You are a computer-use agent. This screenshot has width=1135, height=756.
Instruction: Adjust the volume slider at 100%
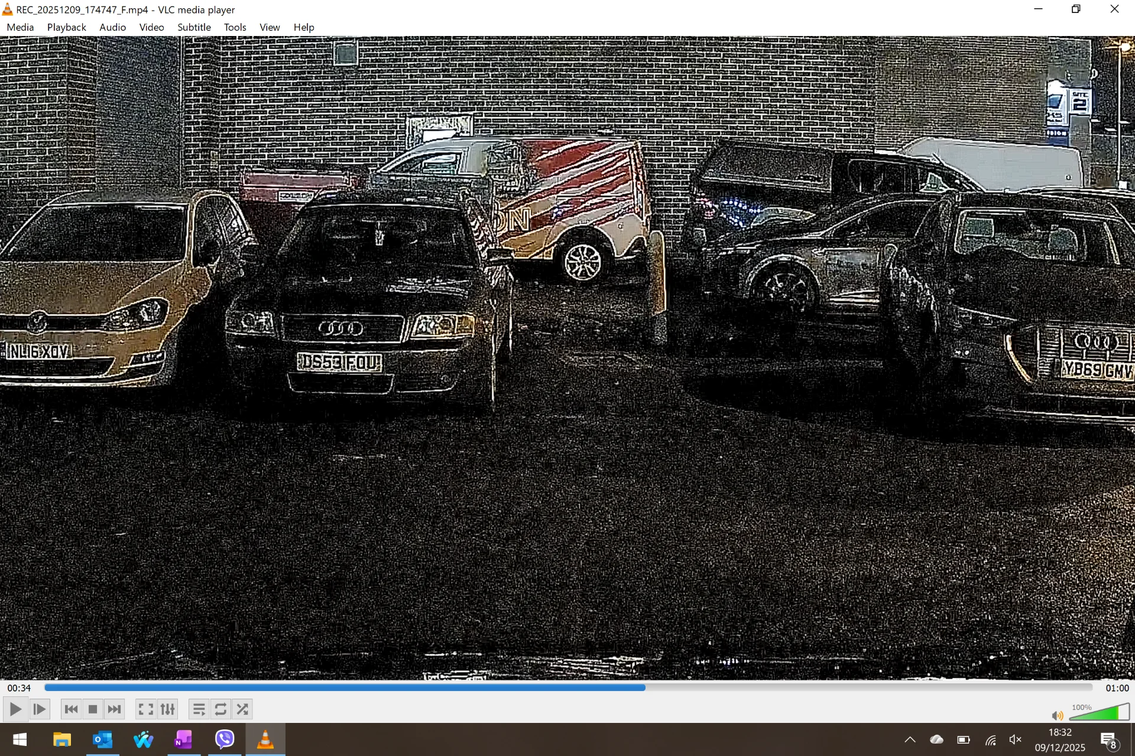pos(1100,712)
